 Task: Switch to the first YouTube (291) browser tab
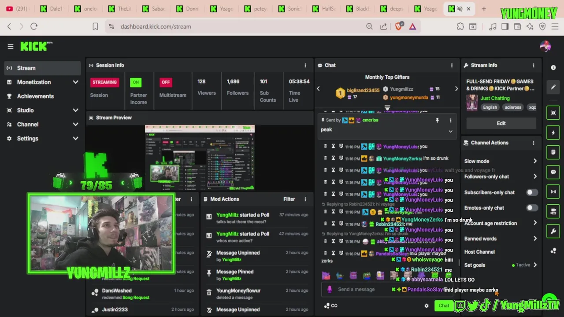[17, 9]
